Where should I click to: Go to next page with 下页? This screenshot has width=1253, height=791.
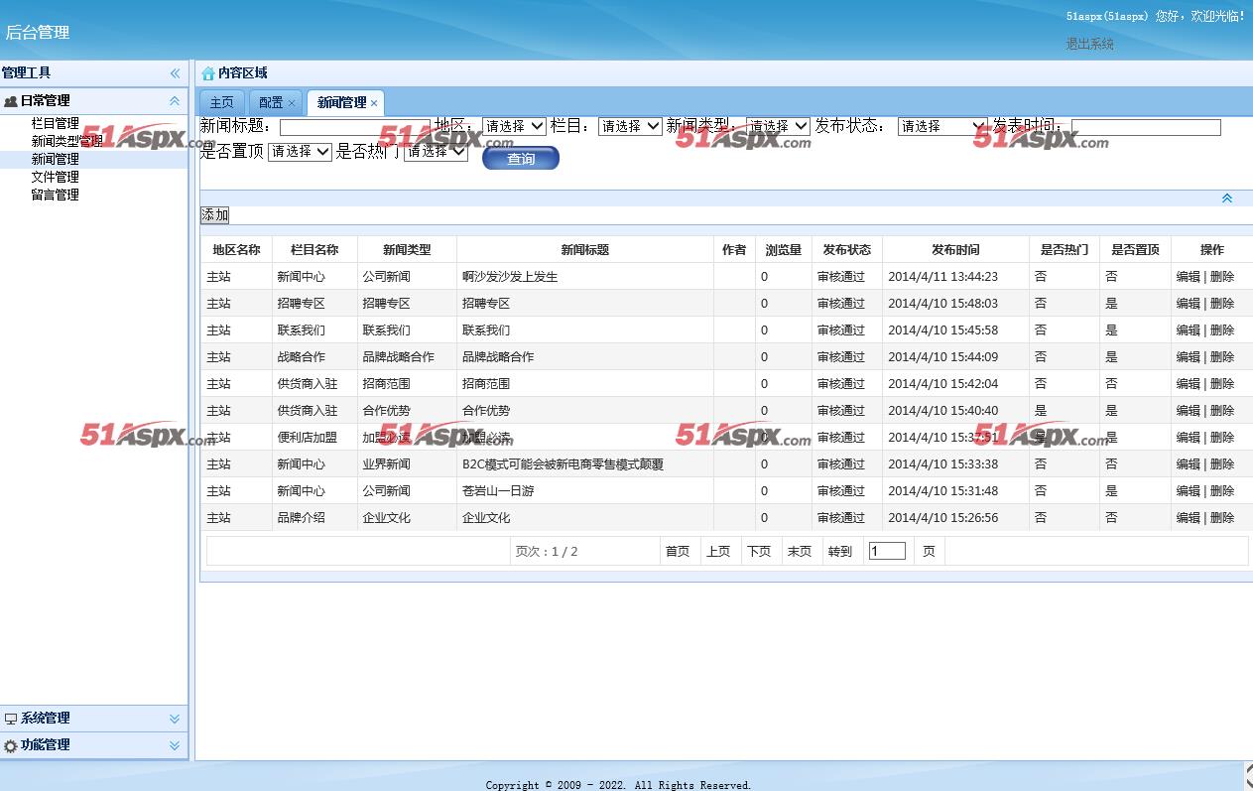[759, 552]
